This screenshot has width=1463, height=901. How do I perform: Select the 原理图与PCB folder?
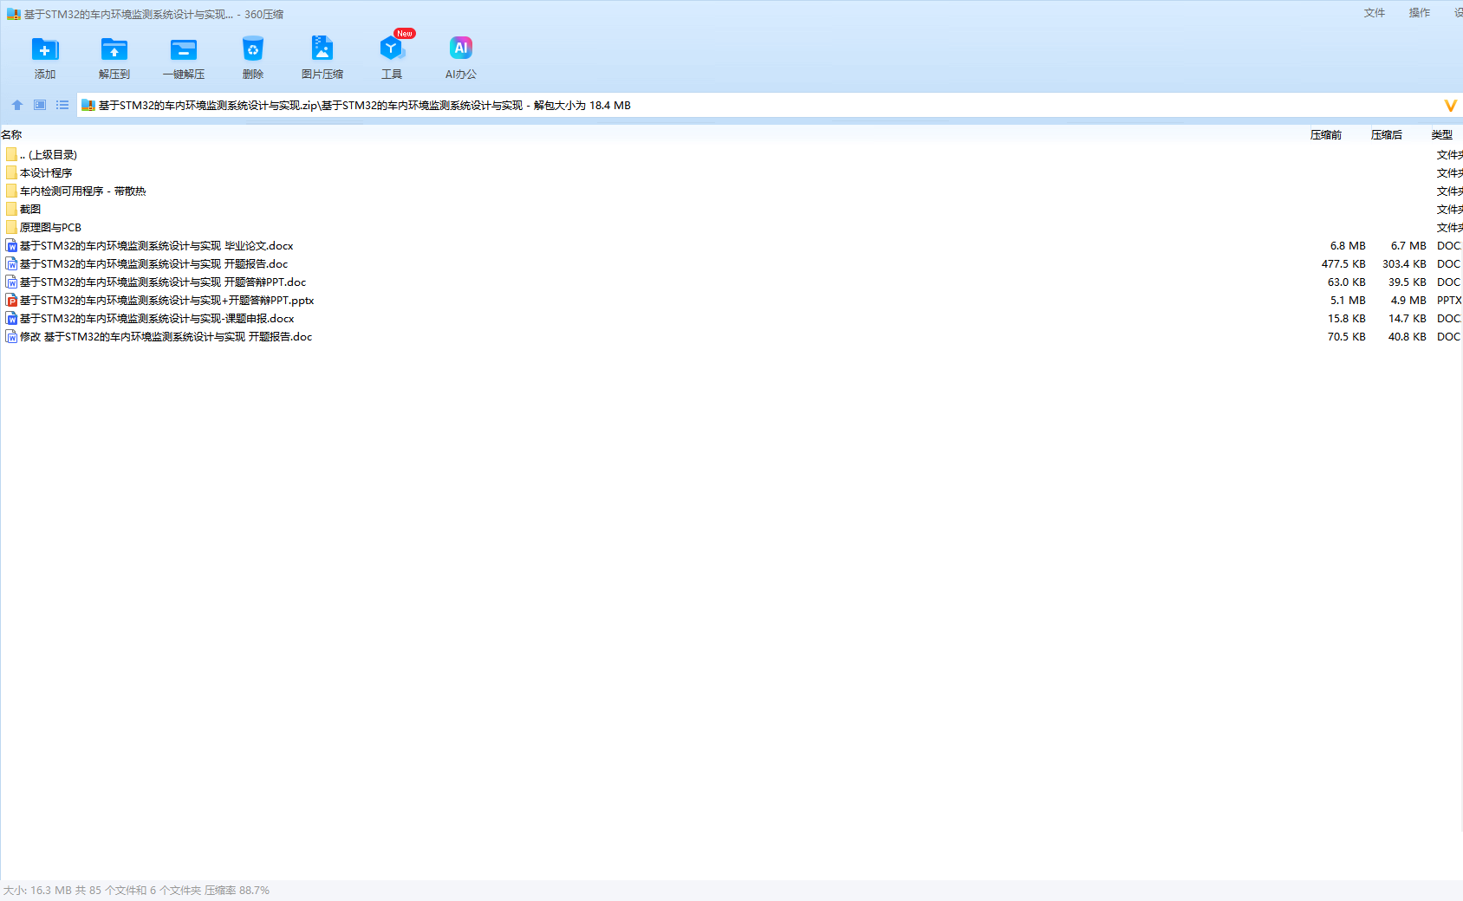(50, 228)
